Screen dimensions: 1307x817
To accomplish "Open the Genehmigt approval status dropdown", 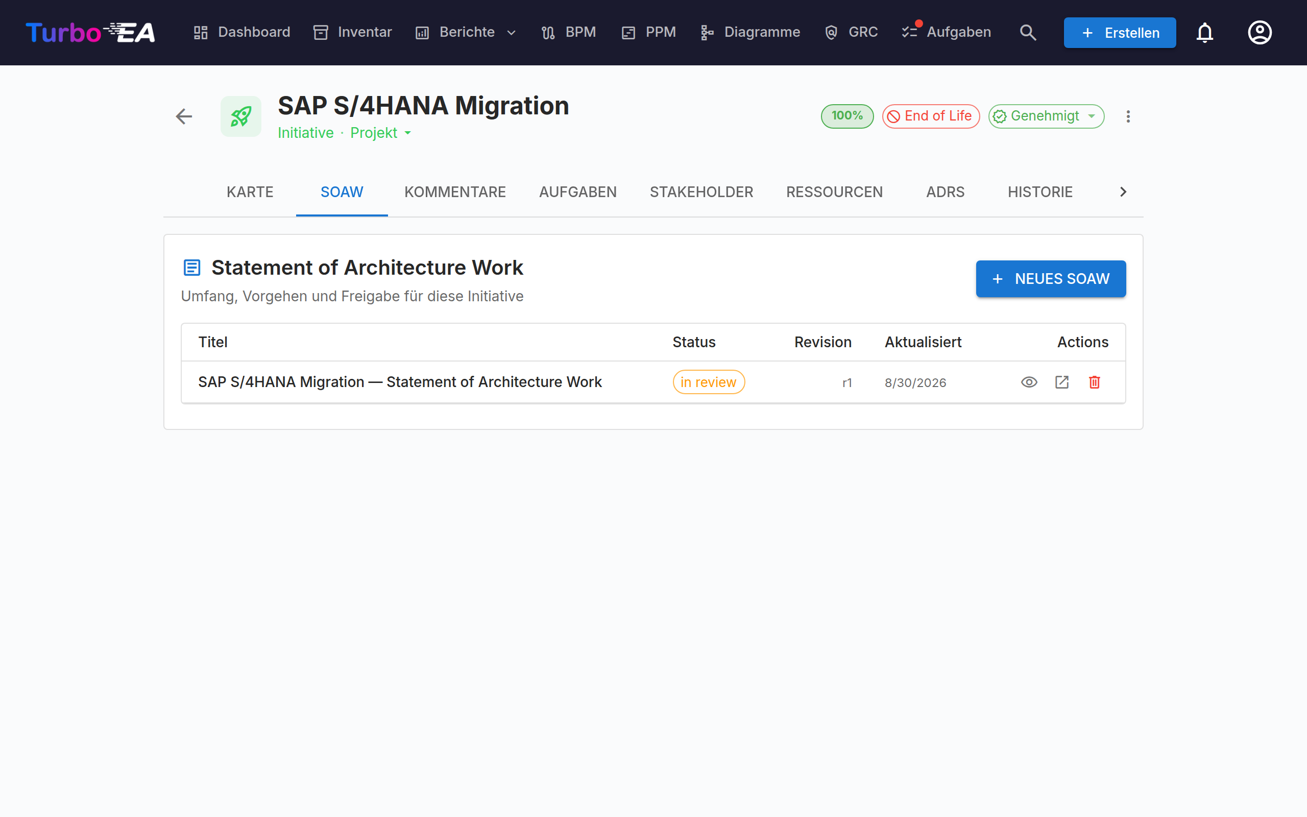I will 1046,116.
